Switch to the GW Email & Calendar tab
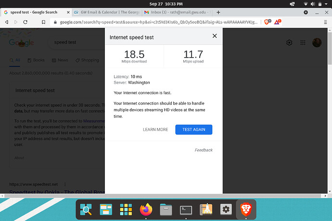 coord(107,12)
